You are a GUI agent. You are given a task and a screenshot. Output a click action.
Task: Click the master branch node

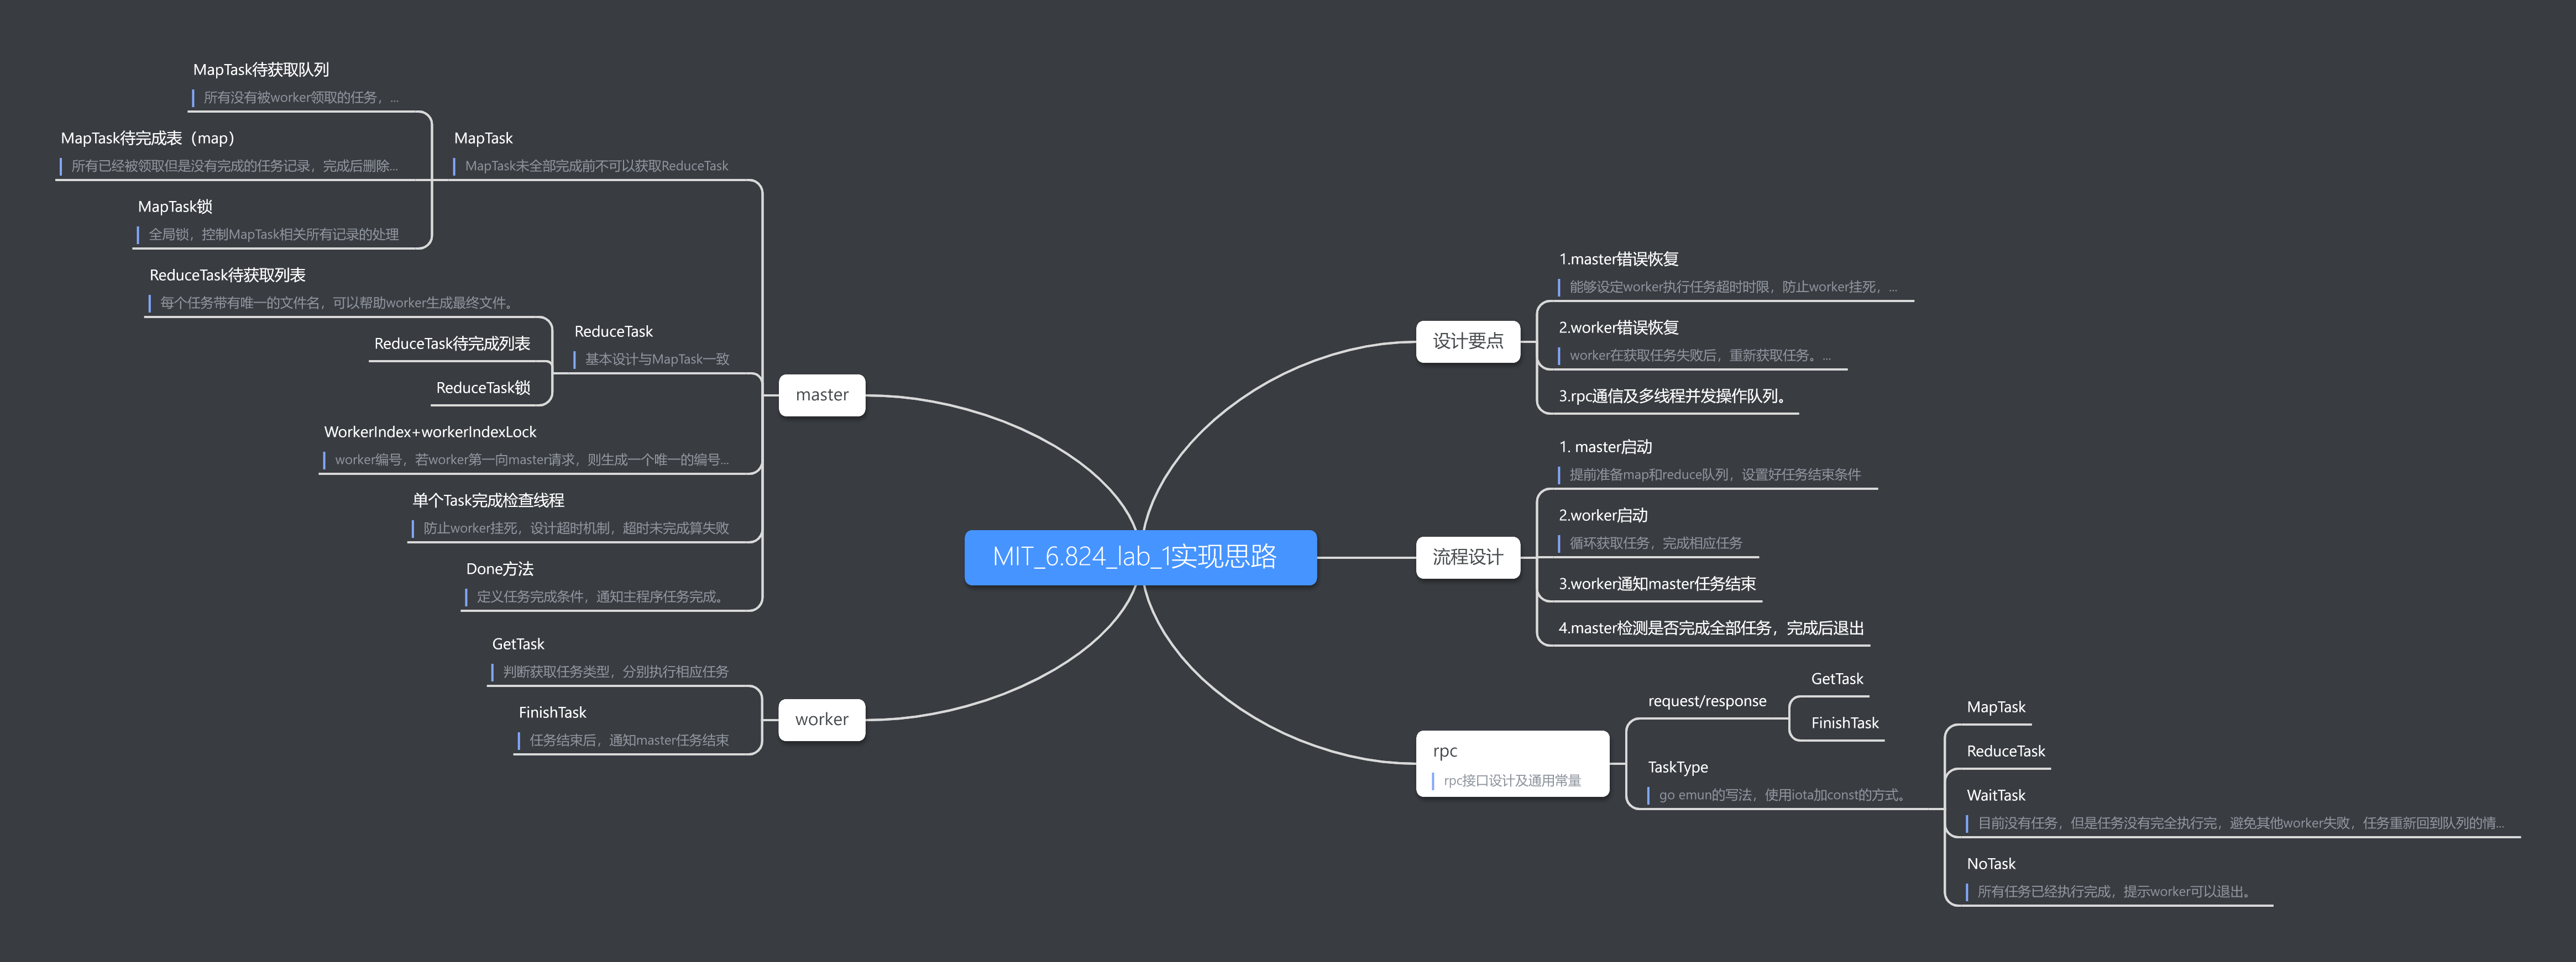[x=821, y=395]
